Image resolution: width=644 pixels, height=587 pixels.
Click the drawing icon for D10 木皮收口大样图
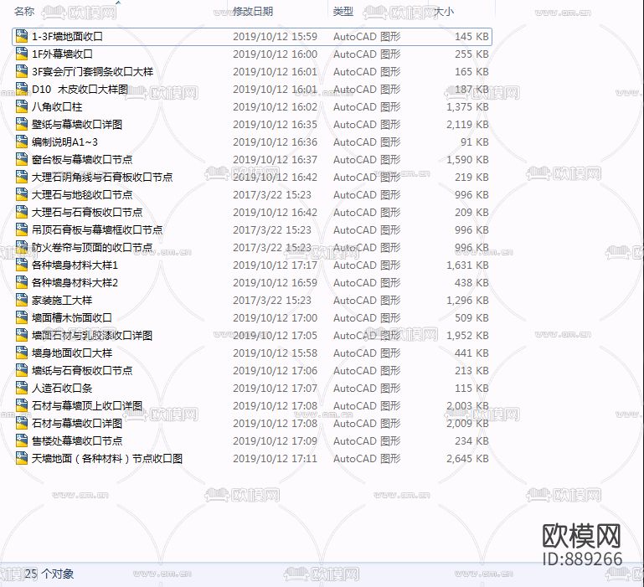coord(22,89)
